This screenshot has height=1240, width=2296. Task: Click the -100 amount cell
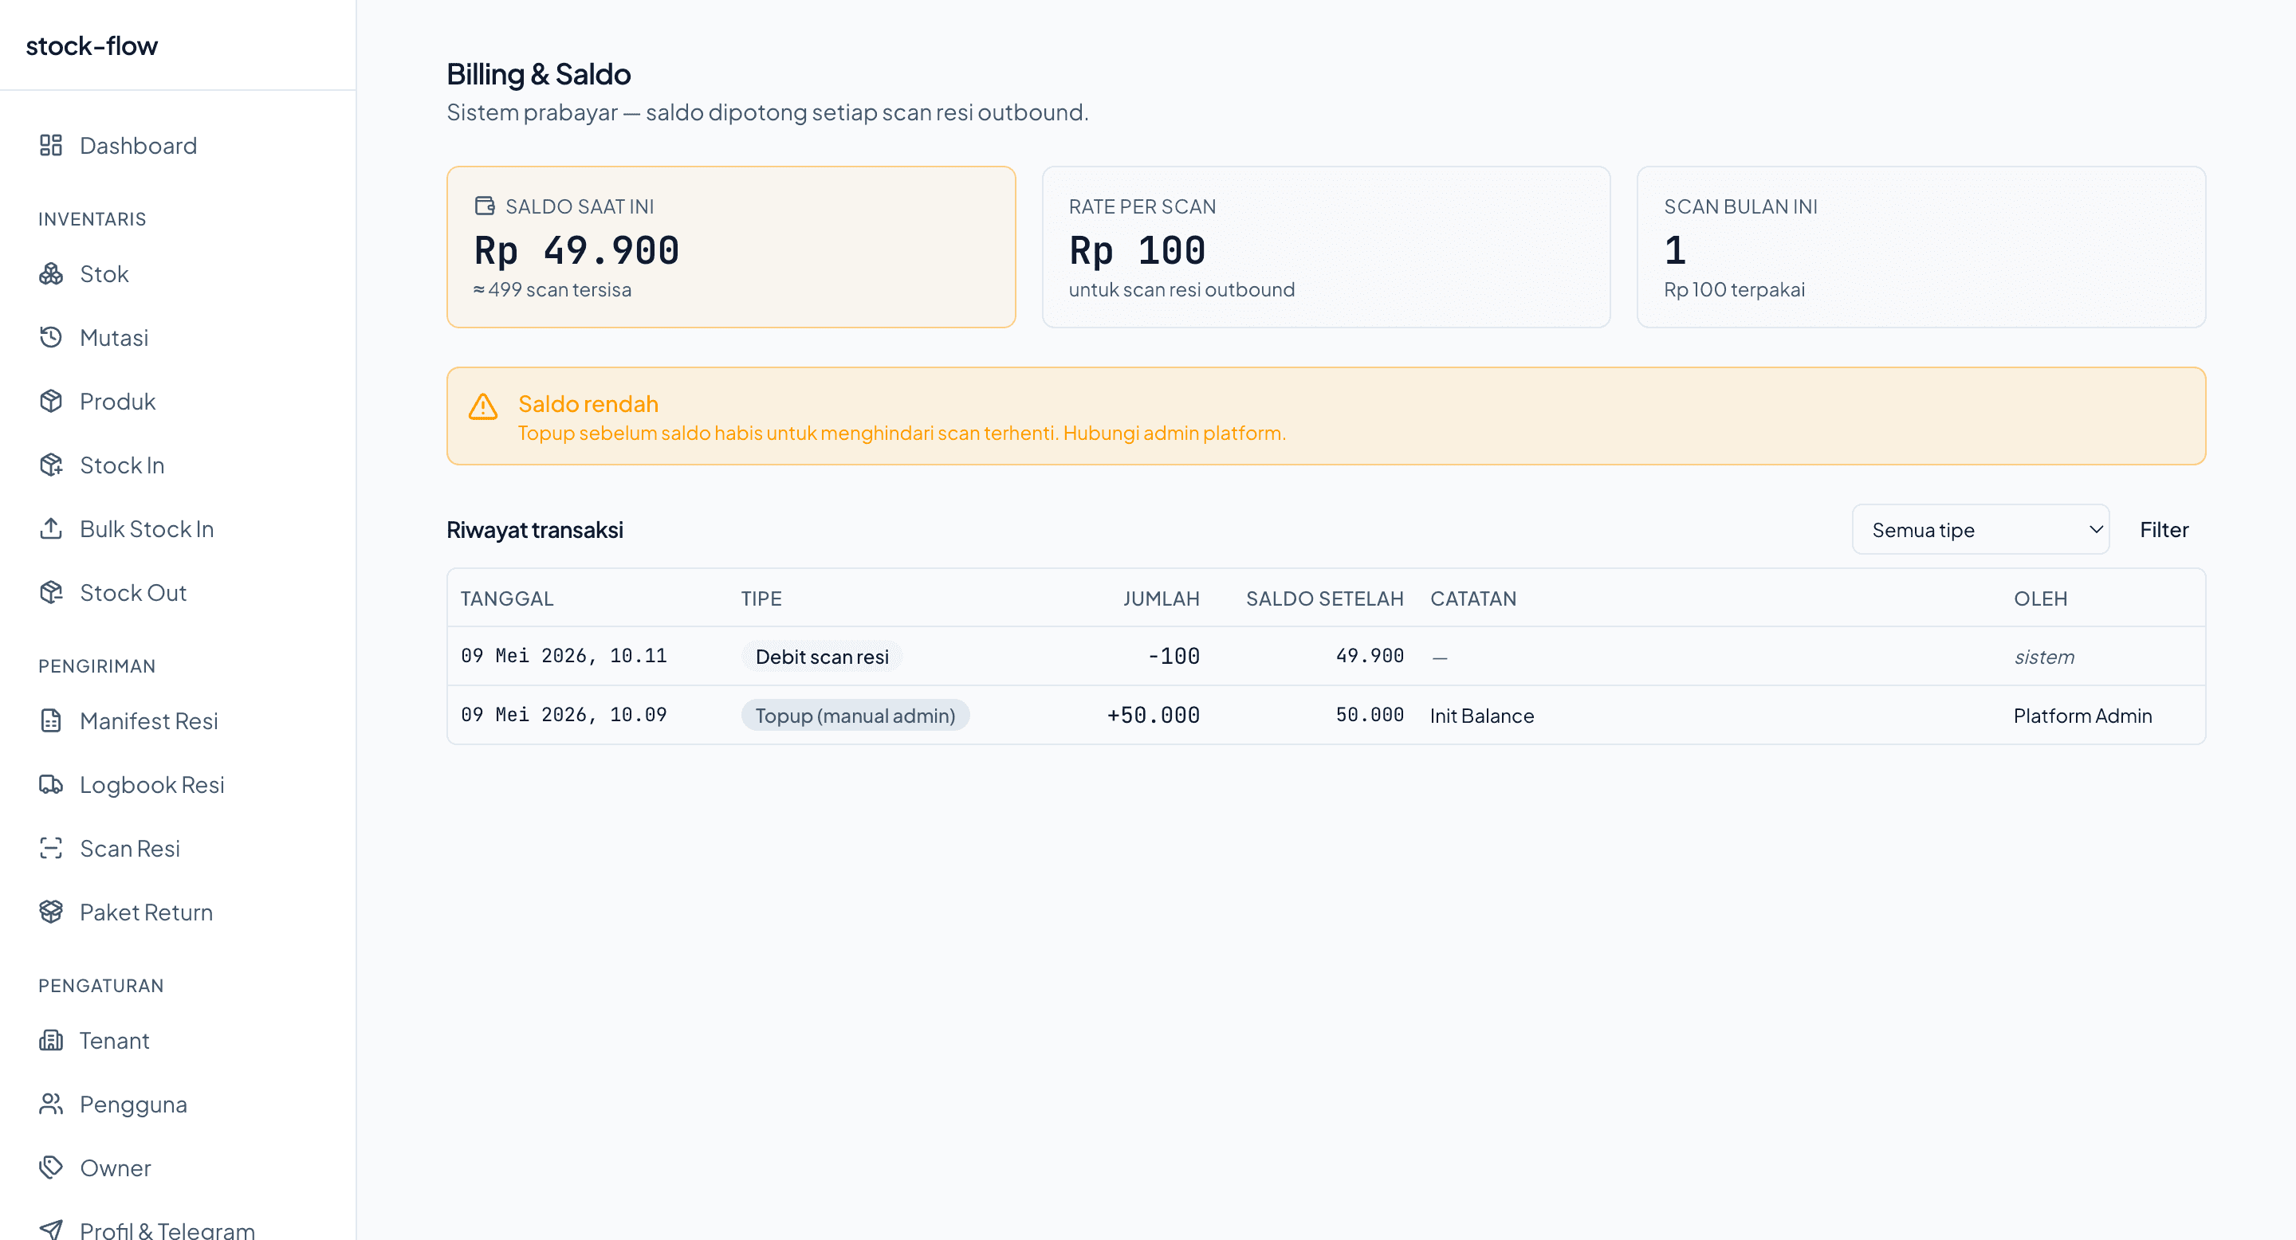pos(1173,656)
